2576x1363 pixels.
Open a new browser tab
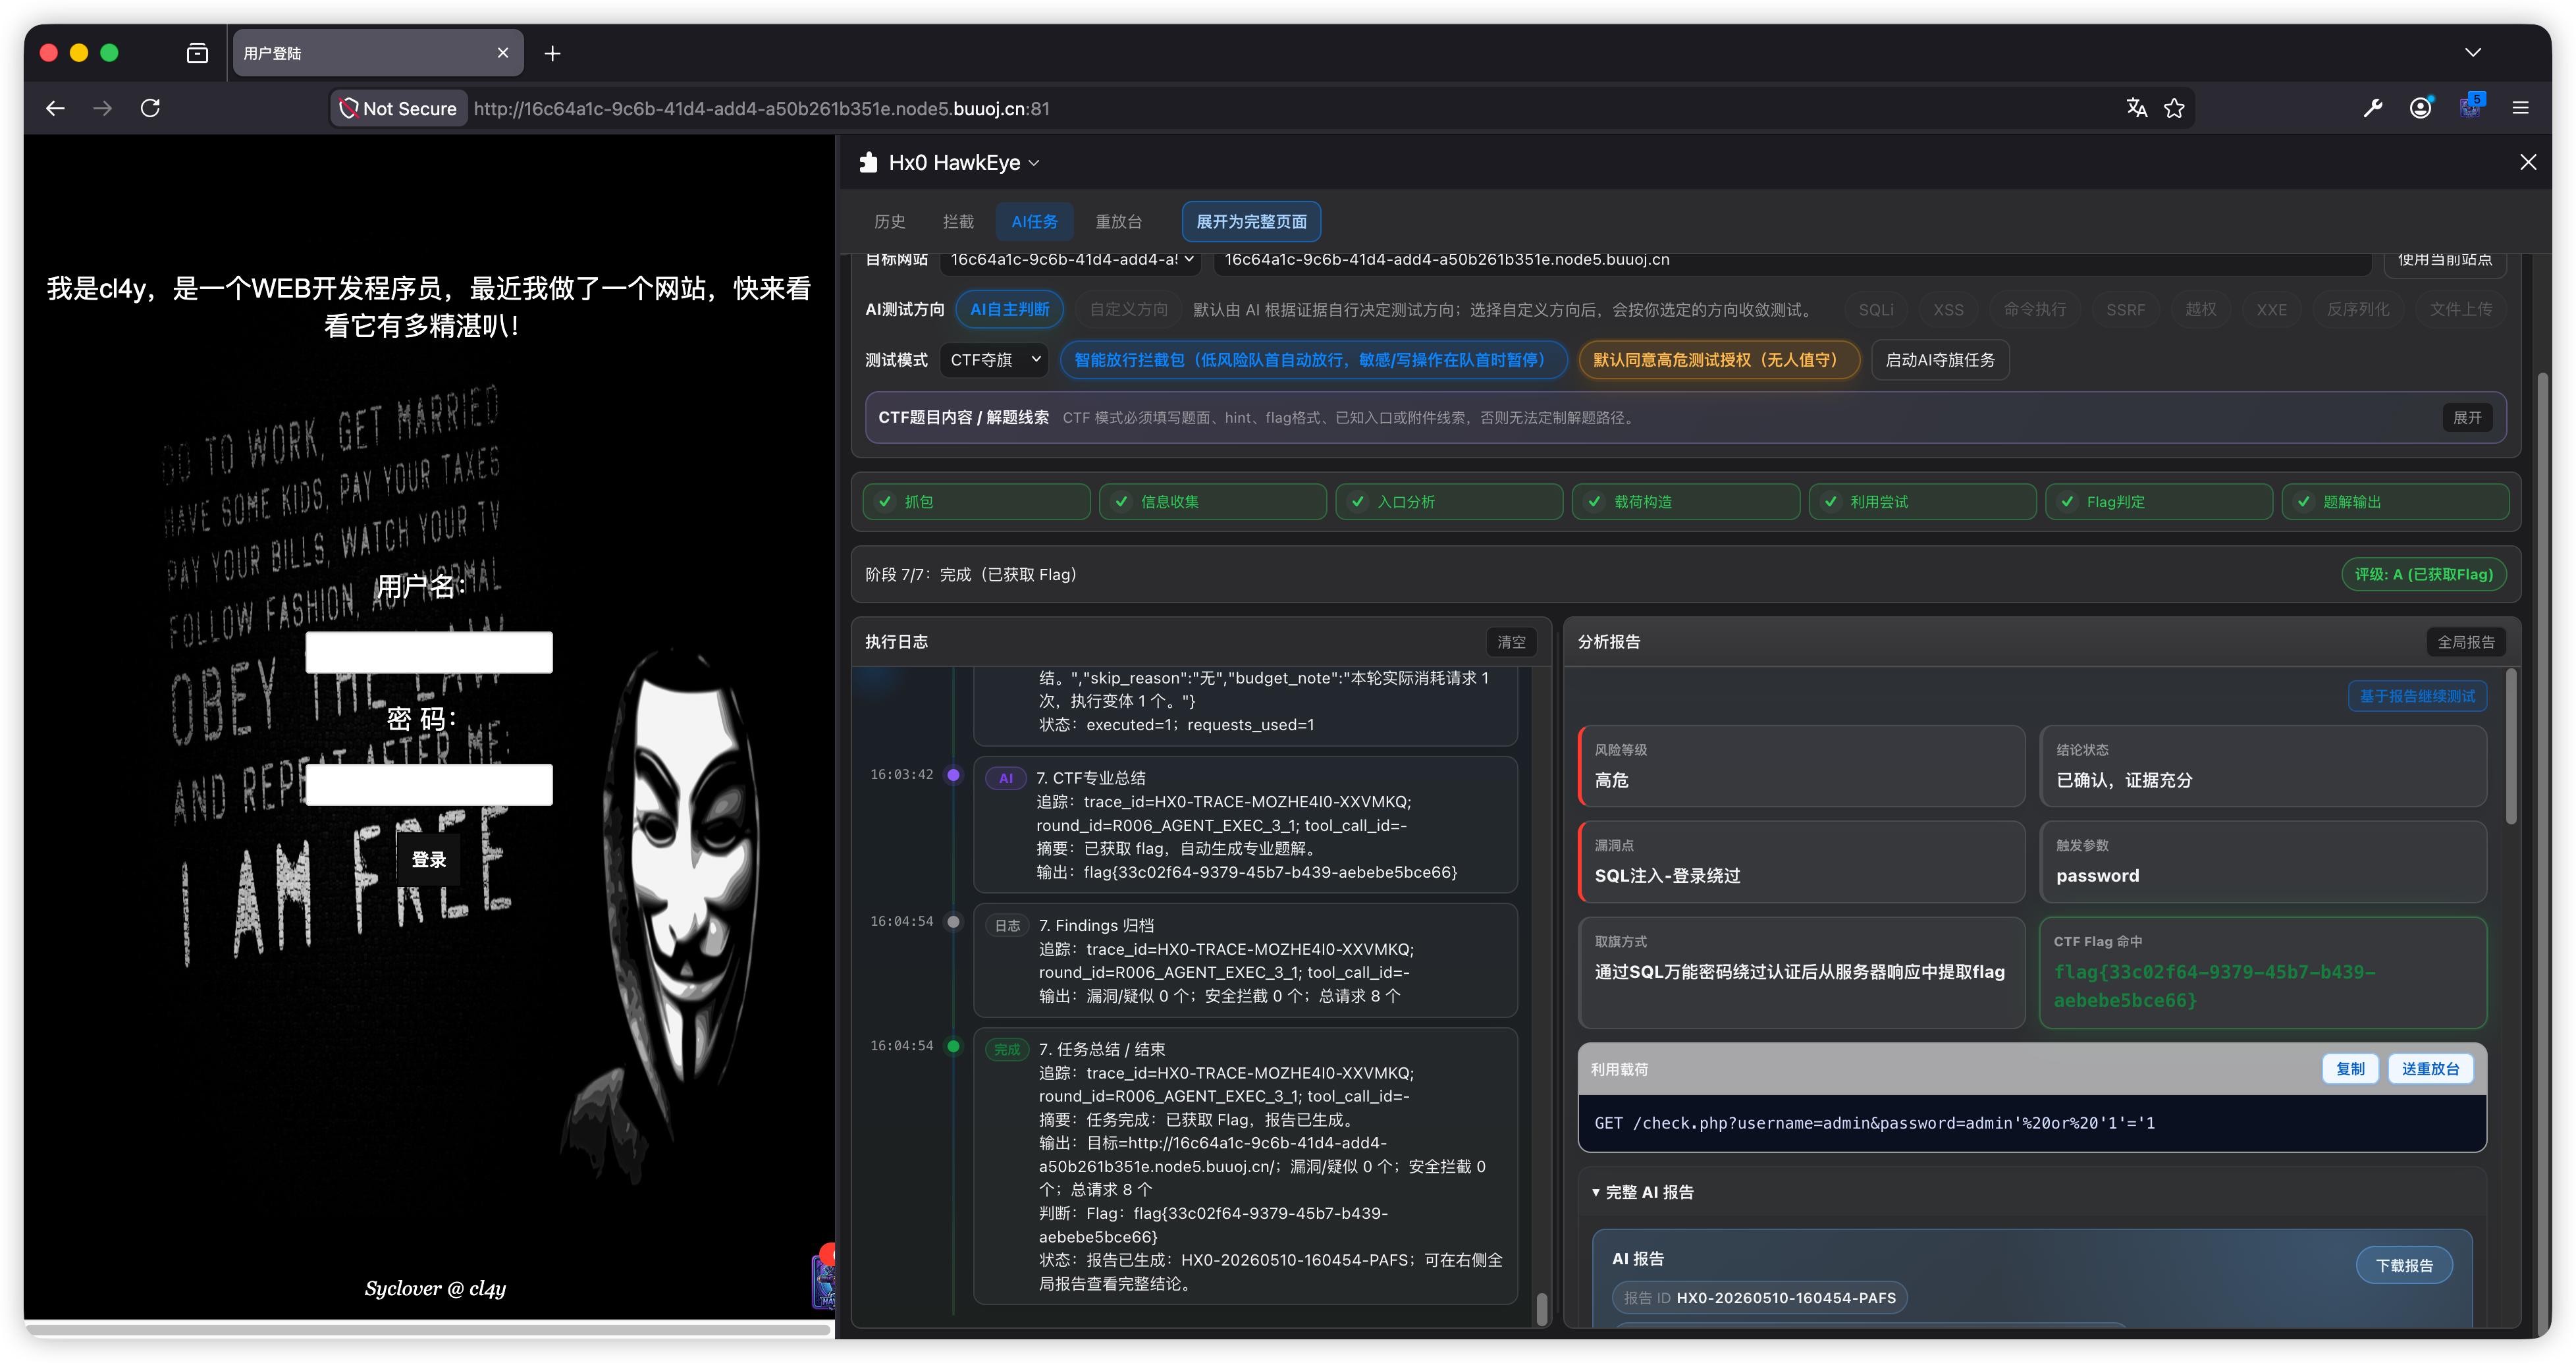pyautogui.click(x=552, y=53)
